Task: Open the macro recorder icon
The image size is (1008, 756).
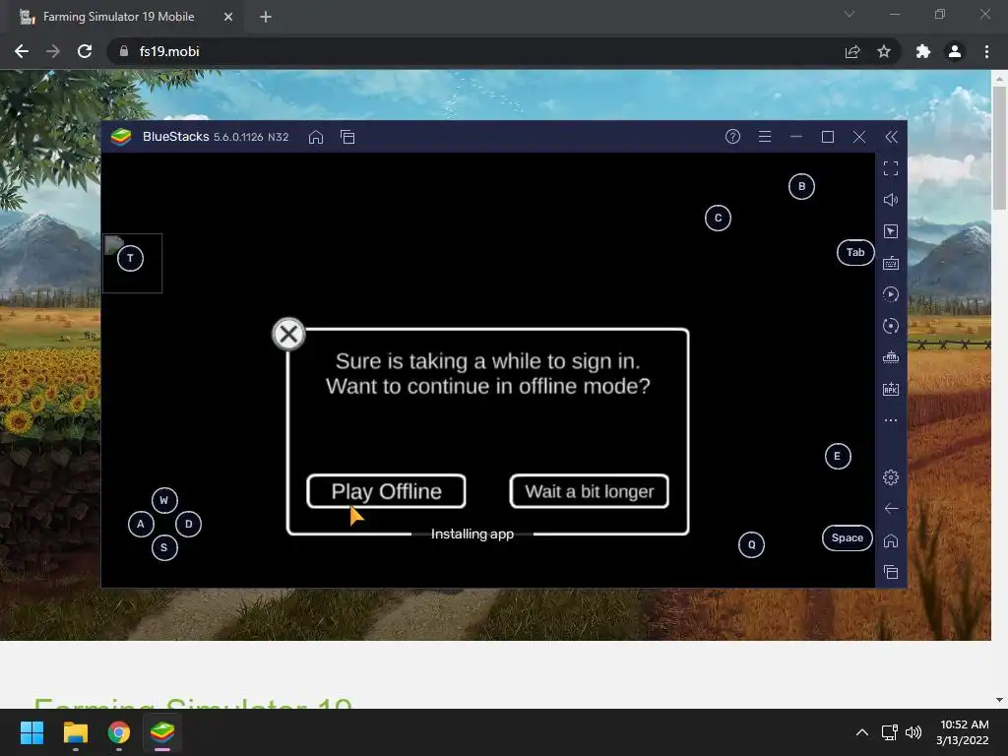Action: pyautogui.click(x=890, y=294)
